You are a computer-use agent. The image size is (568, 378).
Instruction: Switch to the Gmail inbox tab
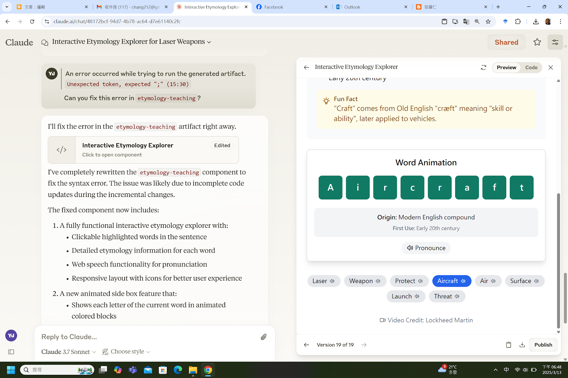click(132, 7)
